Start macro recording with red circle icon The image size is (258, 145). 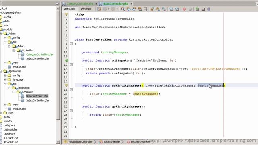[x=184, y=9]
